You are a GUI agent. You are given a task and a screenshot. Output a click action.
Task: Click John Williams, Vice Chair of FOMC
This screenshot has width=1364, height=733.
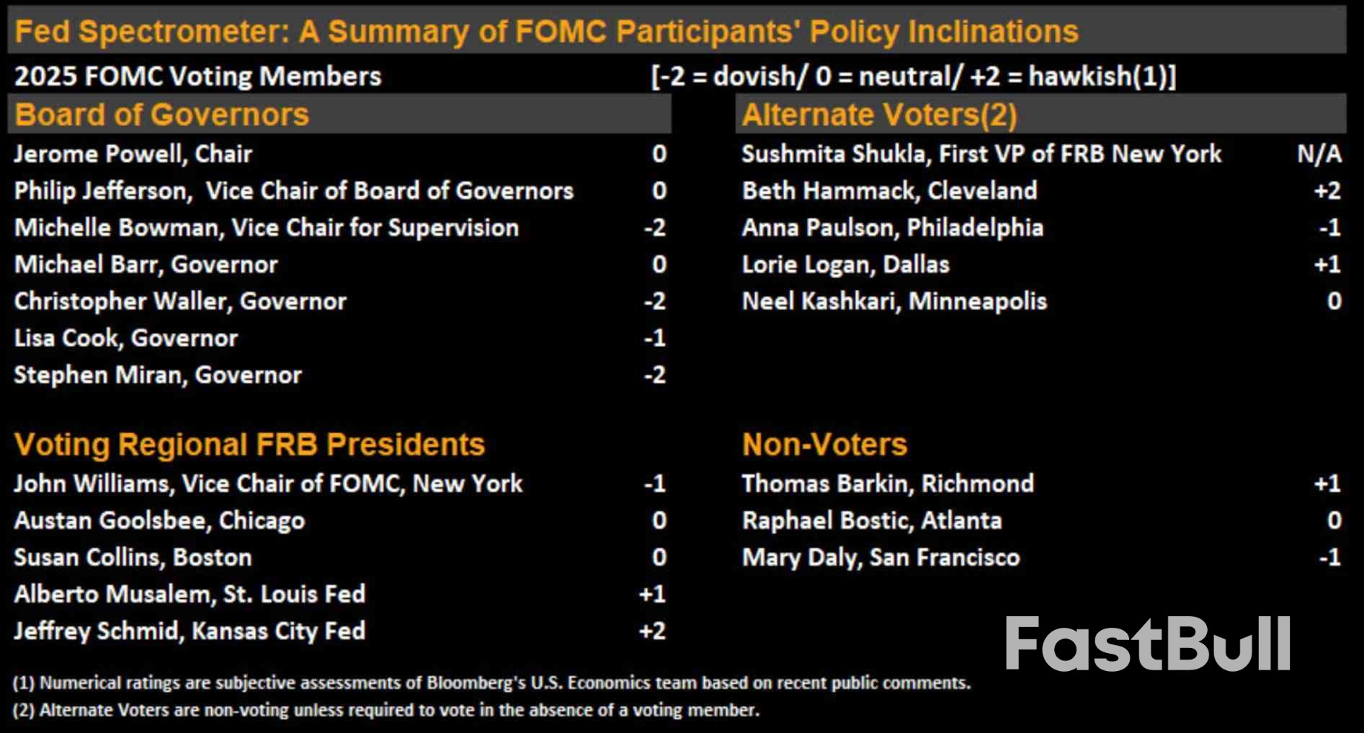pyautogui.click(x=268, y=484)
